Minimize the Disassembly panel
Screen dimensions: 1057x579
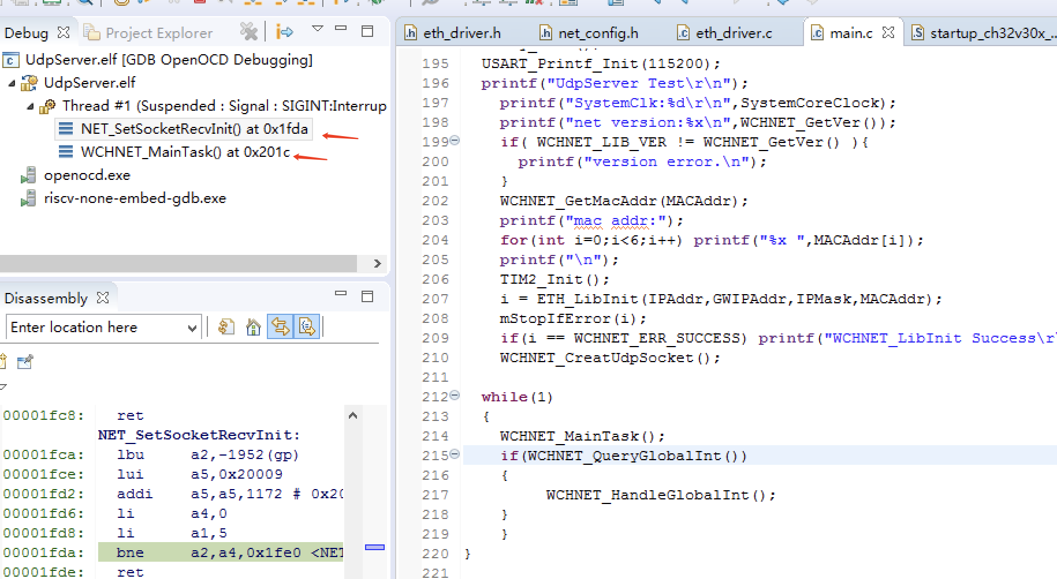[341, 294]
